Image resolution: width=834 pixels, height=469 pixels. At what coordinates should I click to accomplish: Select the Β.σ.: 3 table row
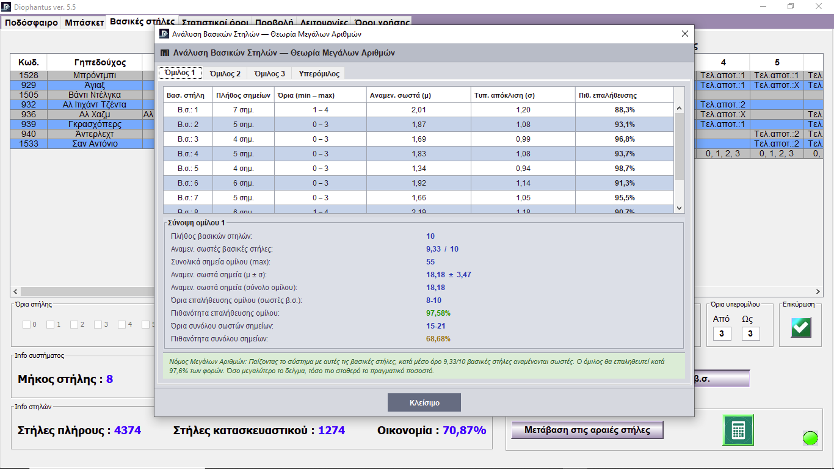[418, 139]
